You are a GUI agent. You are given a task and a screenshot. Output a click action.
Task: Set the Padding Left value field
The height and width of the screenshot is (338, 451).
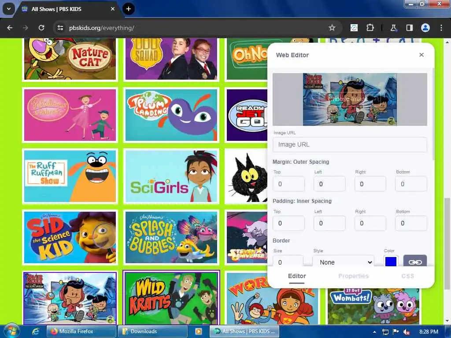click(329, 223)
